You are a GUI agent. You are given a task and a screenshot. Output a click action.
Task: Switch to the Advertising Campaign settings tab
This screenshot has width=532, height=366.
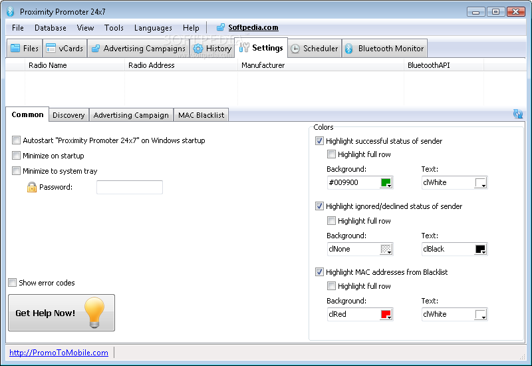131,115
